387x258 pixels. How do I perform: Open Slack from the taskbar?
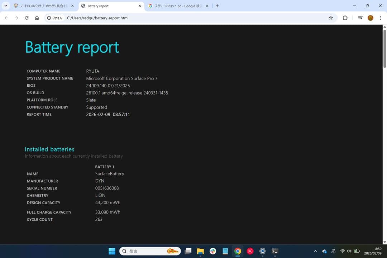tap(213, 251)
